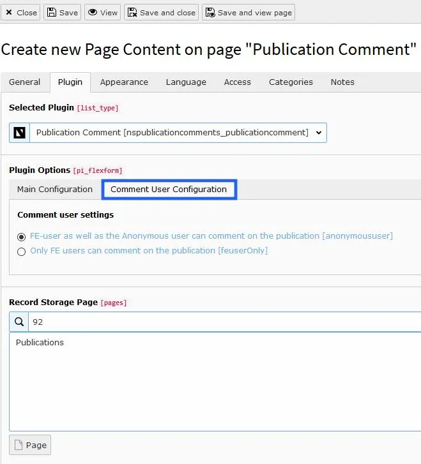
Task: Go to the Access tab
Action: (x=237, y=82)
